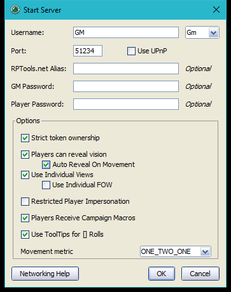Click the Username: label
The image size is (231, 292).
27,32
